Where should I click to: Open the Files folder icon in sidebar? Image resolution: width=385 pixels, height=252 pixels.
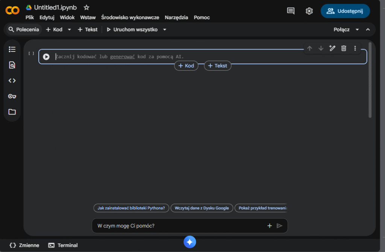click(12, 112)
